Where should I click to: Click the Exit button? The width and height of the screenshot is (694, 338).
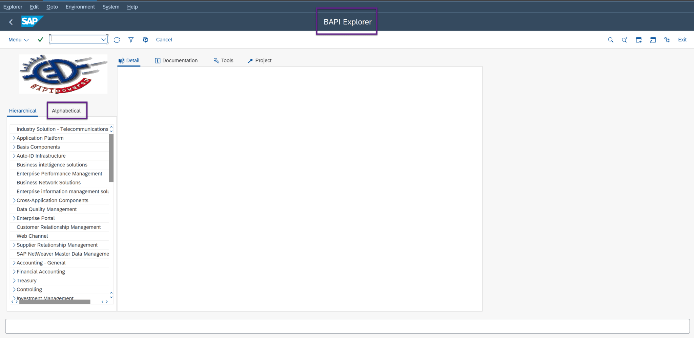pos(682,40)
